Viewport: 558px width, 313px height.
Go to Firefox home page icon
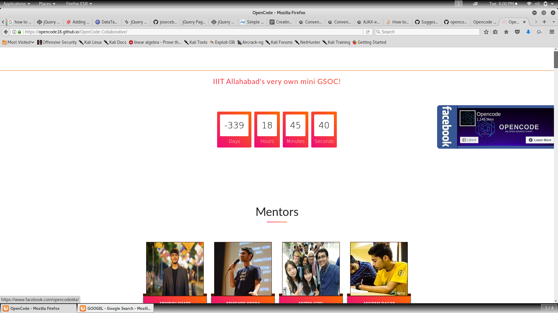(x=506, y=32)
